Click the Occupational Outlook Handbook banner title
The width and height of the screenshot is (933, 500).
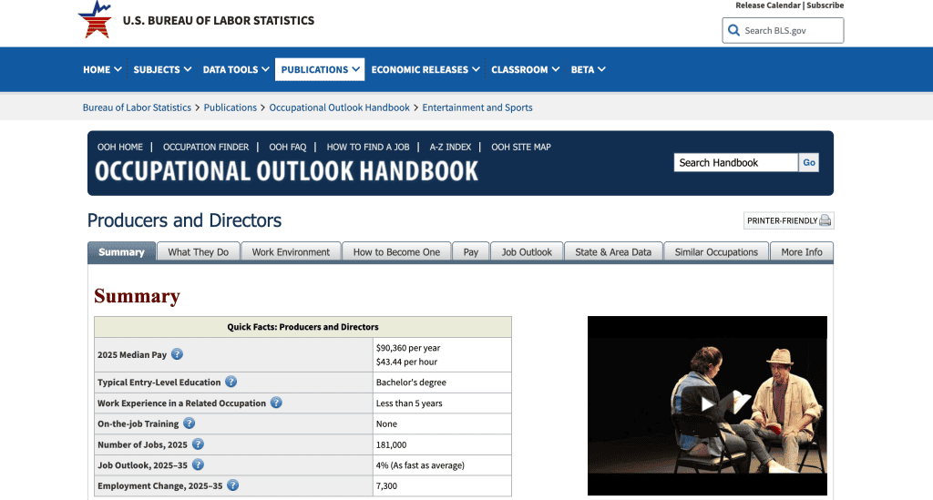[x=286, y=171]
